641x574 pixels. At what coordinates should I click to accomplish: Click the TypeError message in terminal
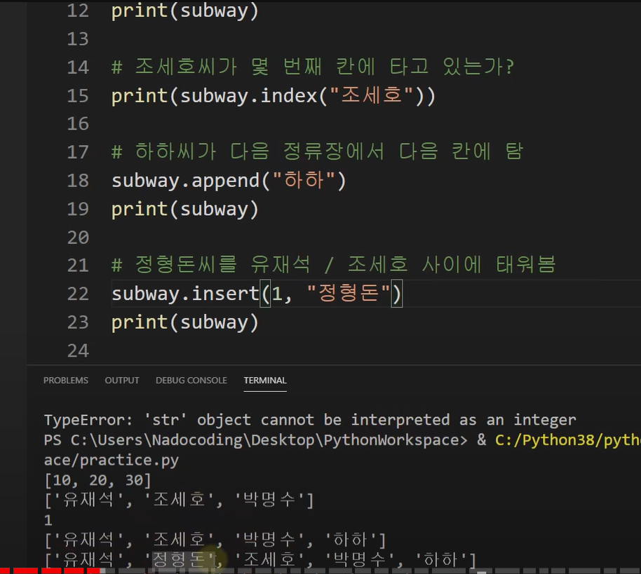(310, 420)
